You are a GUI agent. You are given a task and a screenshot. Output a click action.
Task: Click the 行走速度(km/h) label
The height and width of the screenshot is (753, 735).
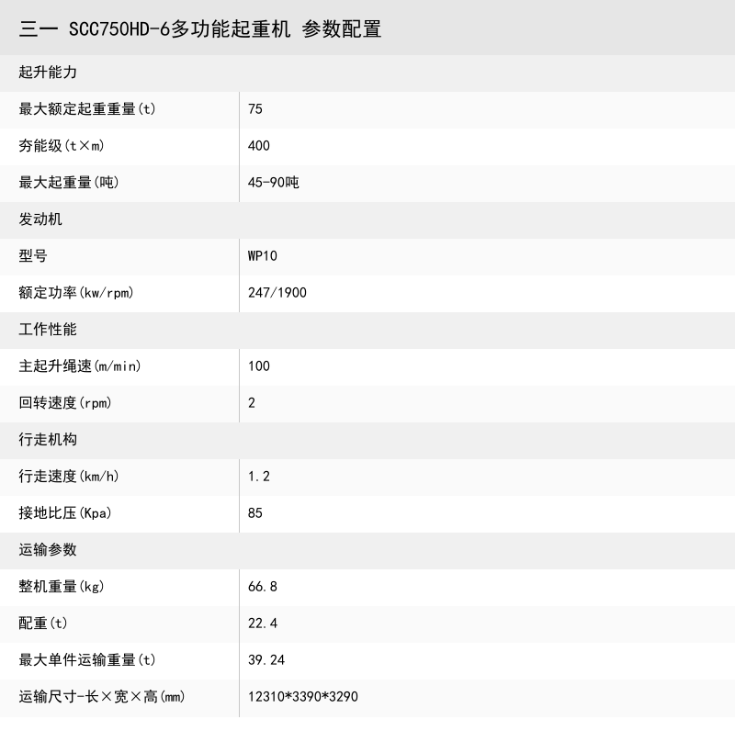coord(69,477)
